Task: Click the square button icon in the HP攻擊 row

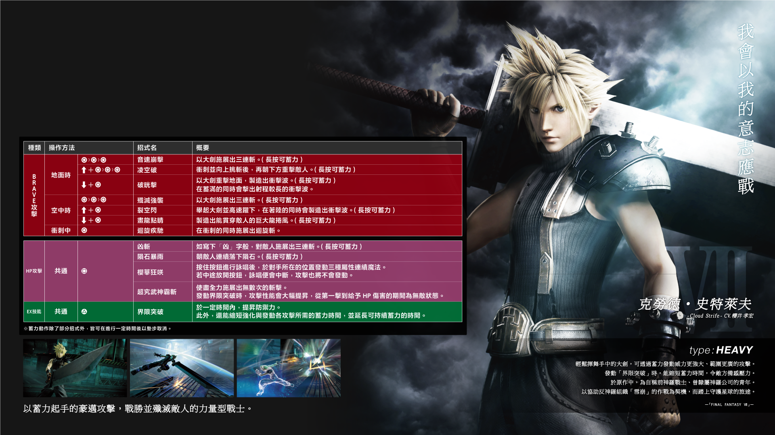Action: (x=84, y=271)
